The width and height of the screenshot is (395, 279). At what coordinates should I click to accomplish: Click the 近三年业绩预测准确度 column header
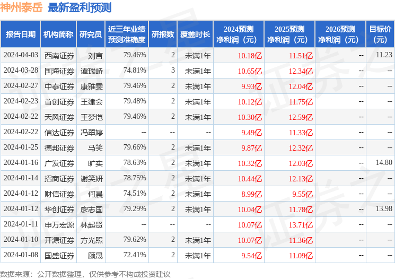127,34
